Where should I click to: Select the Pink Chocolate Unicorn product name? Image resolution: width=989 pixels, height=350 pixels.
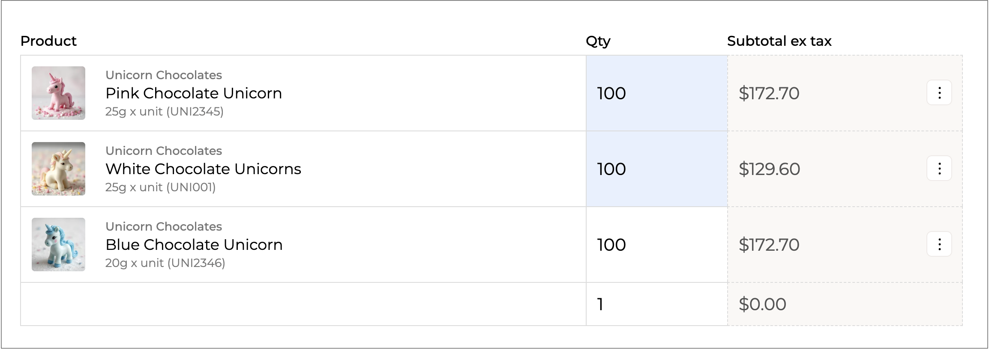tap(194, 93)
